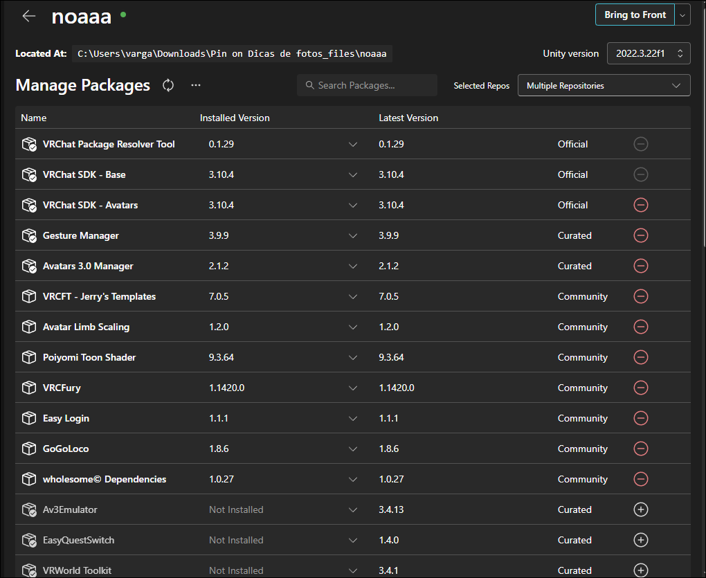This screenshot has width=706, height=578.
Task: Remove VRChat SDK - Avatars package
Action: [640, 205]
